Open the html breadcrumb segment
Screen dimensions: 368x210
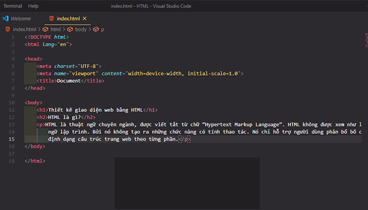pos(55,29)
